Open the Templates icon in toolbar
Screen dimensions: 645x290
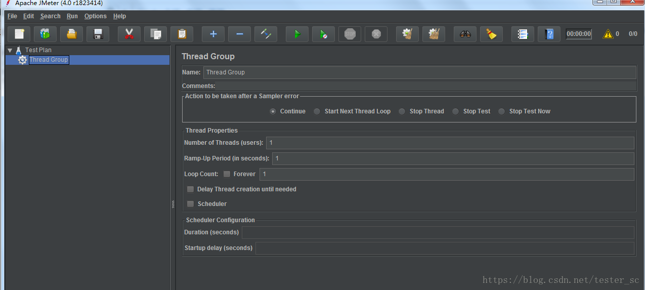point(46,34)
